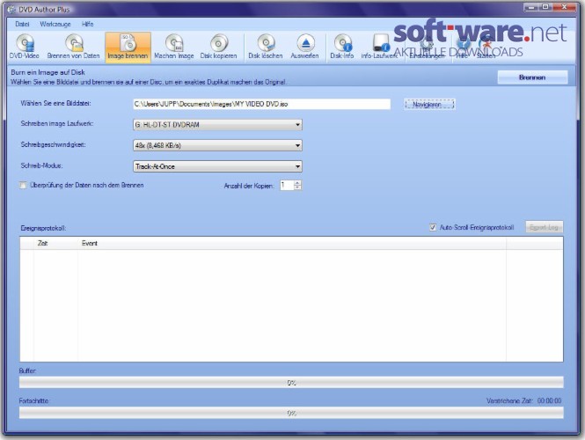Click the Buffer progress bar
Image resolution: width=585 pixels, height=440 pixels.
pos(291,383)
